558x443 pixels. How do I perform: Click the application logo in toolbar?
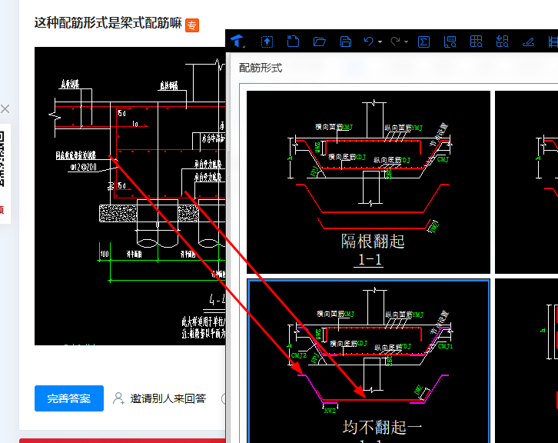(237, 42)
